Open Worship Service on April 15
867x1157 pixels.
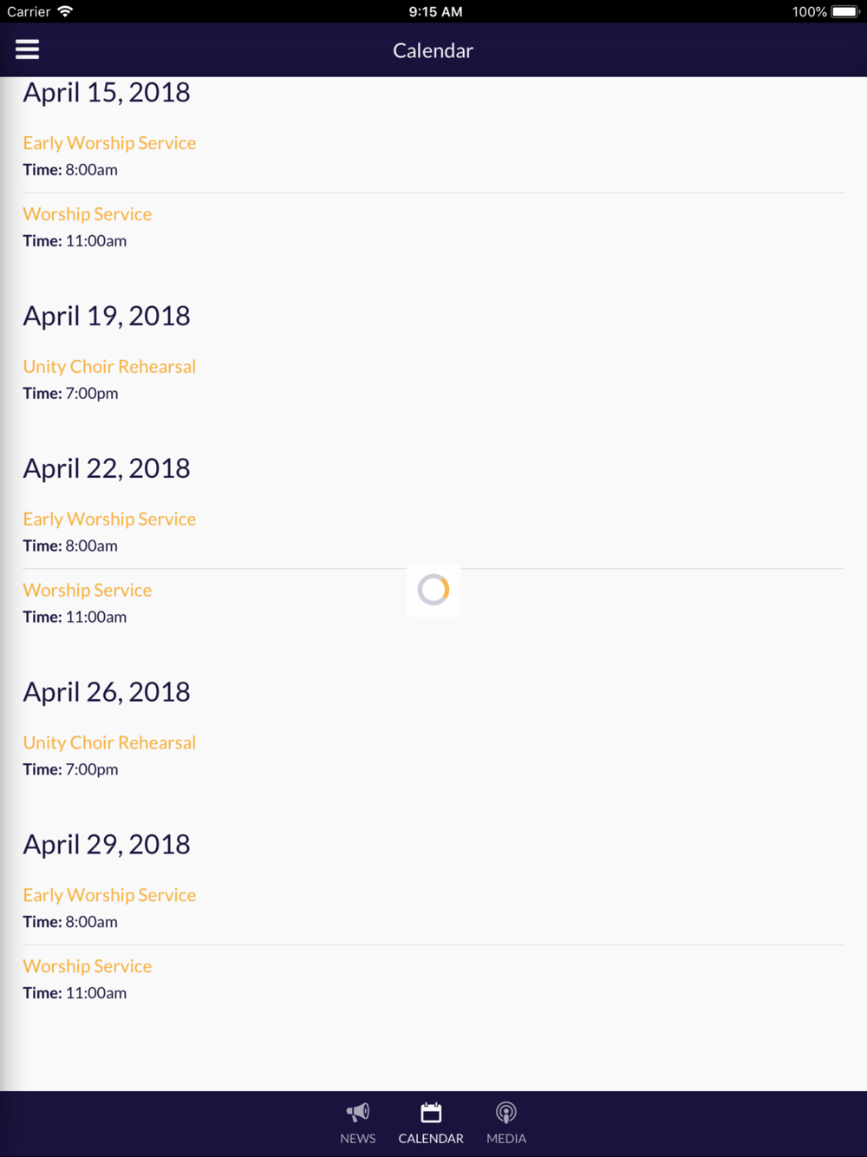[x=88, y=214]
